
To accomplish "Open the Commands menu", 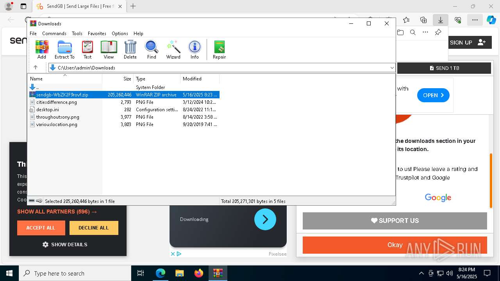I will (x=54, y=34).
